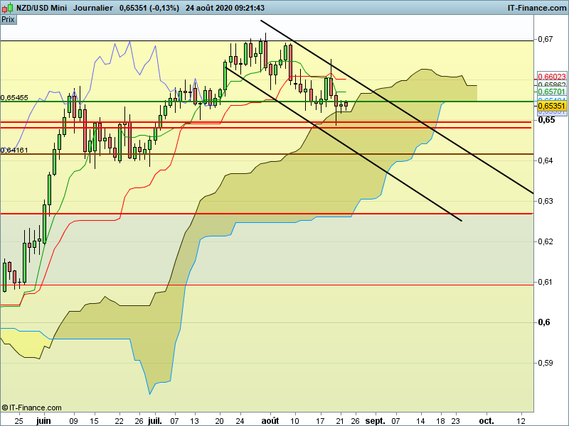Click the 0,64 price axis value

tap(546, 160)
